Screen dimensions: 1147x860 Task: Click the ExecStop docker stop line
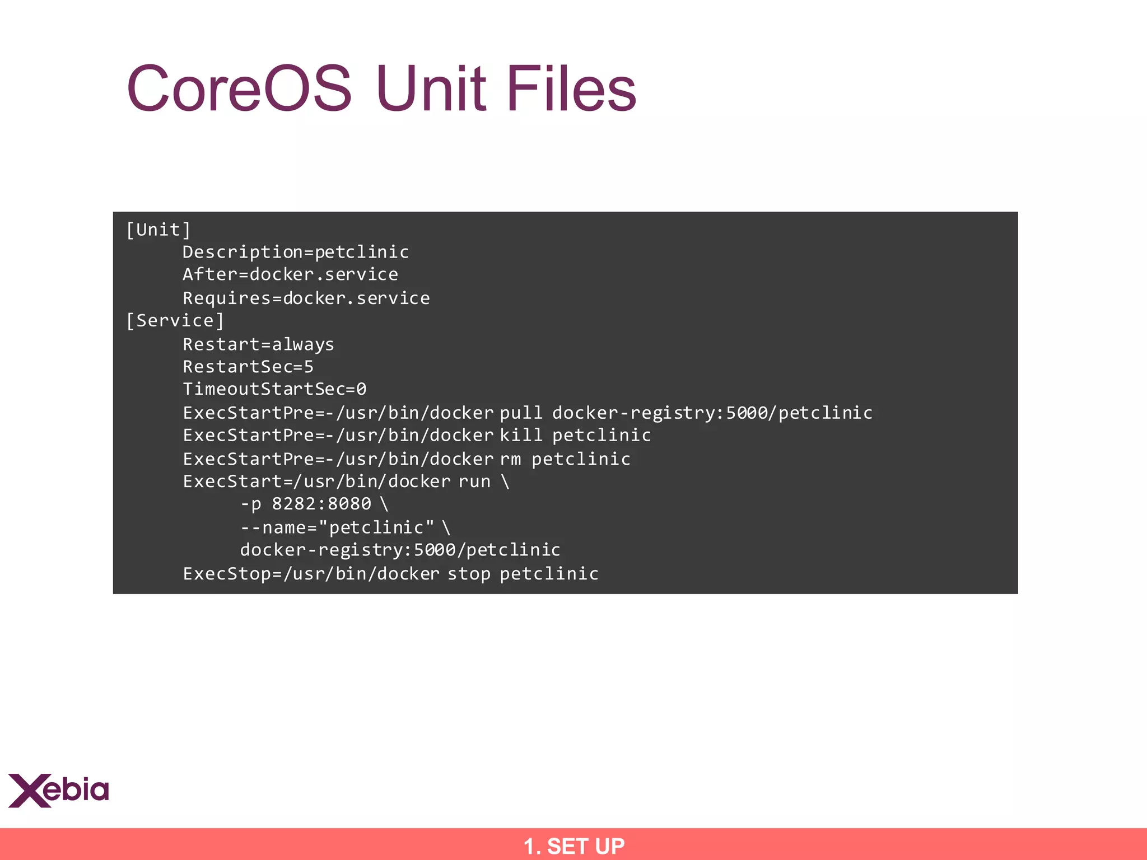[x=390, y=573]
